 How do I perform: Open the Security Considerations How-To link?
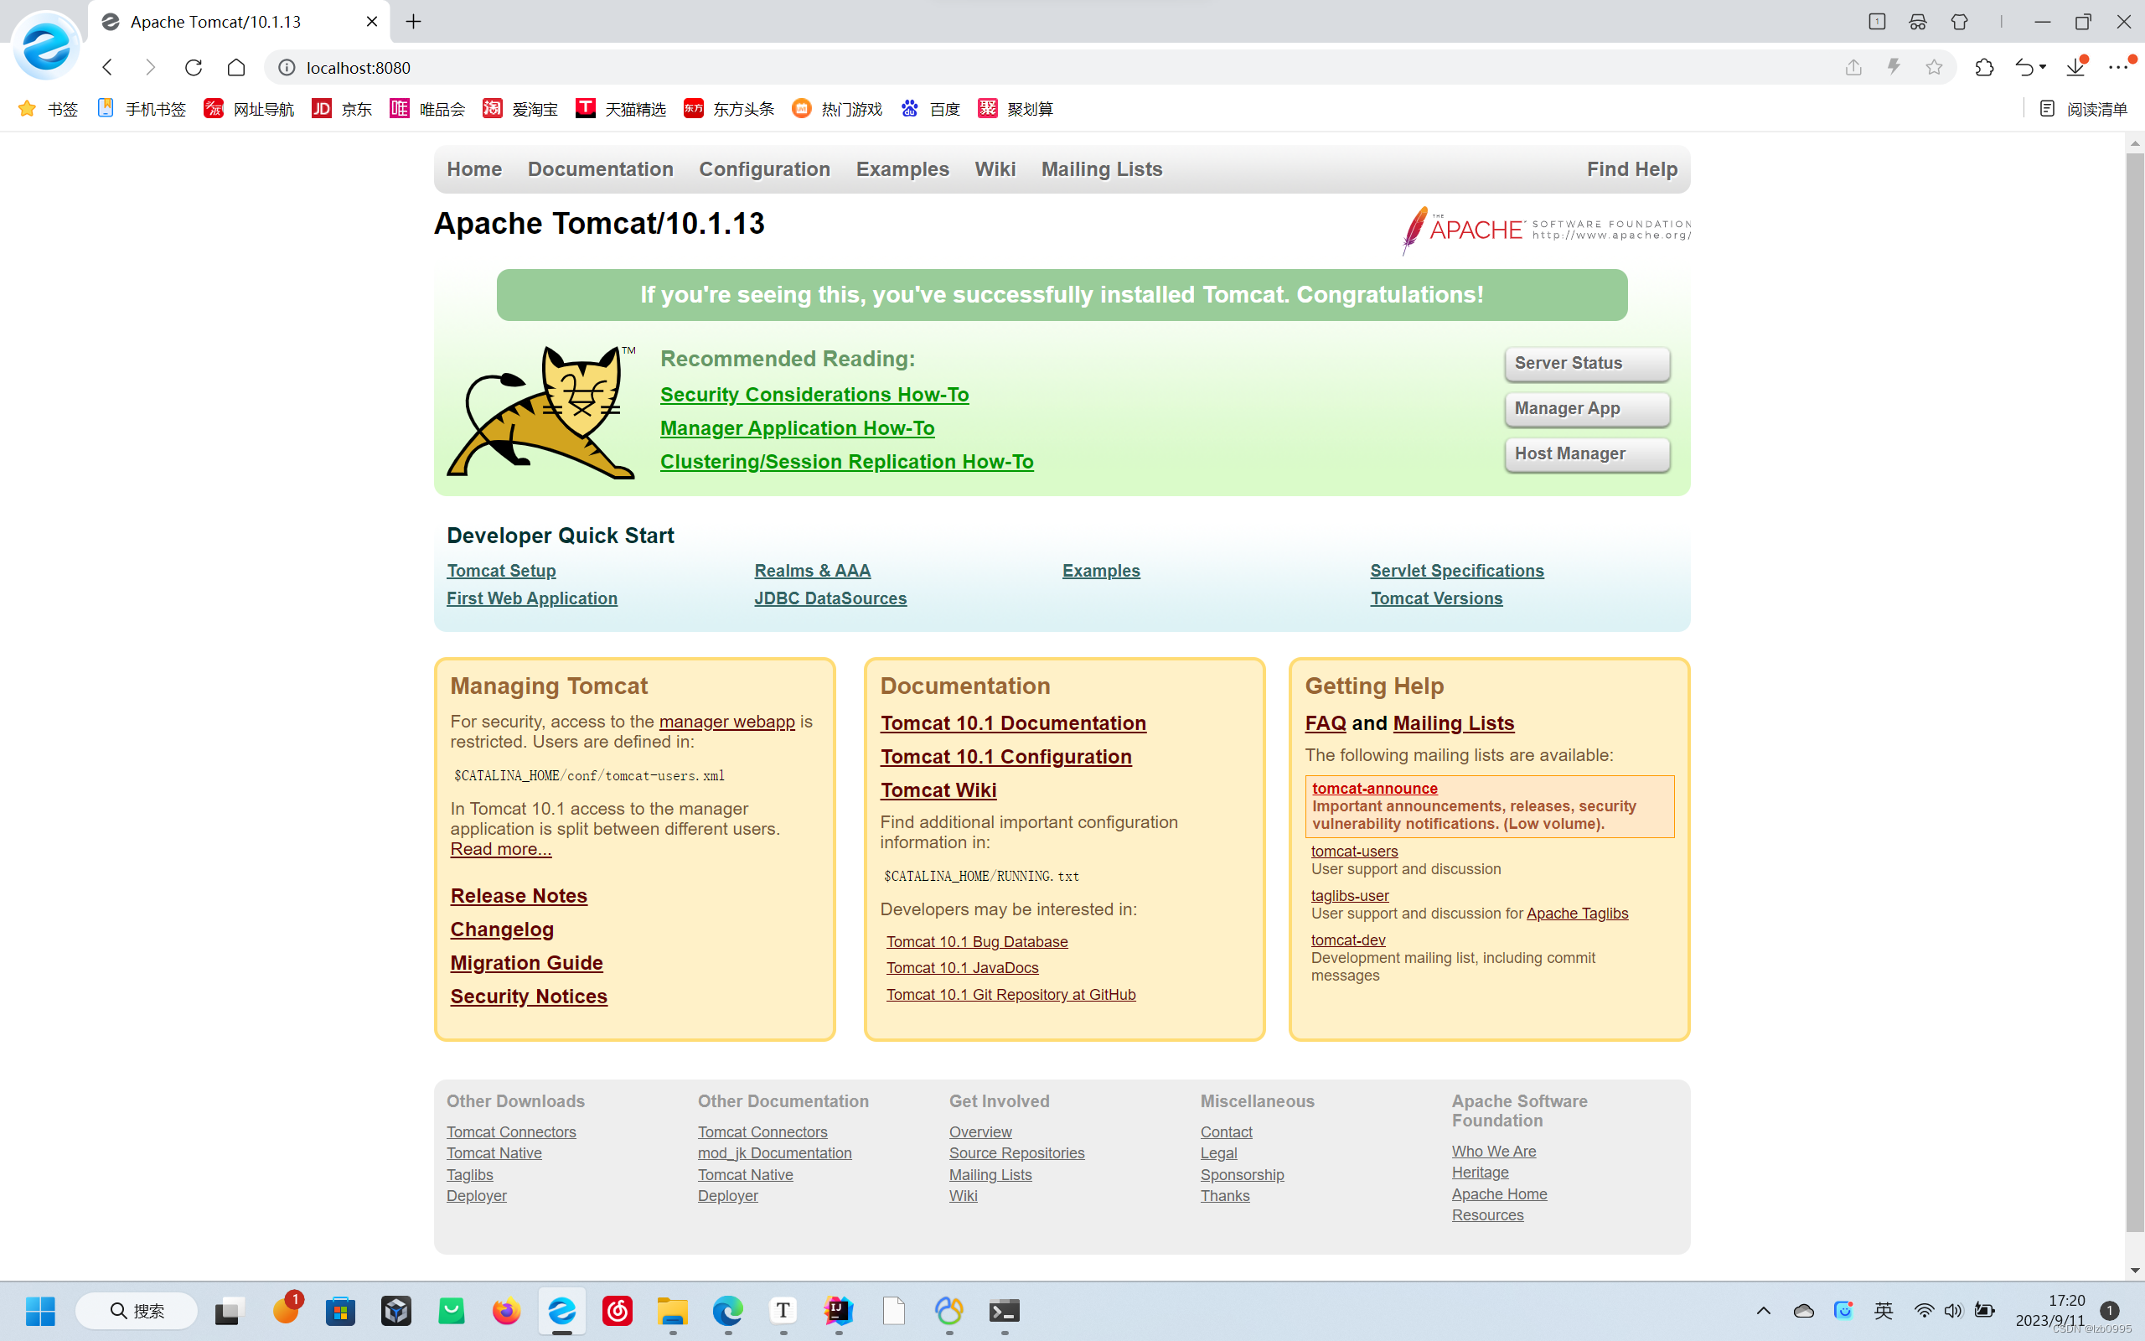click(814, 395)
